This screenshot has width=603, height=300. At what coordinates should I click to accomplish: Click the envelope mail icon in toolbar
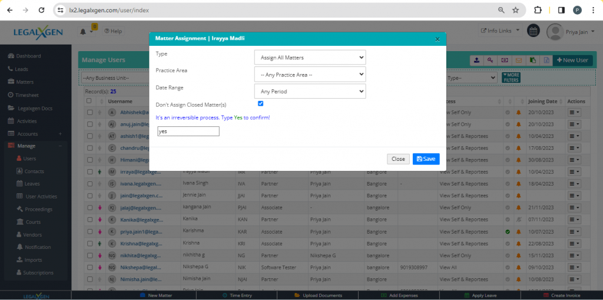[519, 60]
